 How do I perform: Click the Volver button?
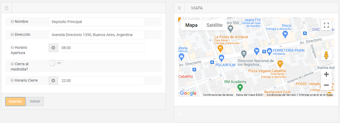tap(35, 102)
